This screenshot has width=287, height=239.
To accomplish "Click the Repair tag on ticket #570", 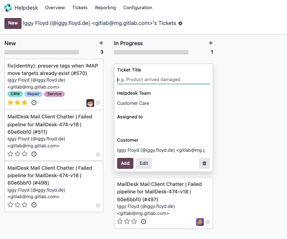I will 33,94.
